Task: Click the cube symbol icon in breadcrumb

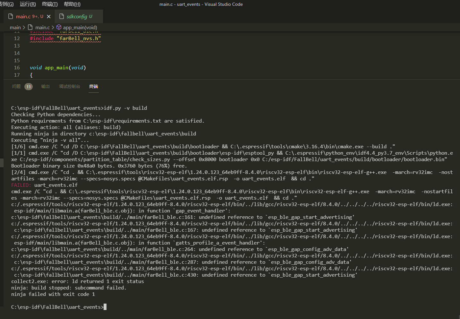Action: click(59, 27)
